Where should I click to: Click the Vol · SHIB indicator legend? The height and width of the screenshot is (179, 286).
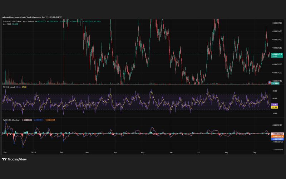coord(7,24)
